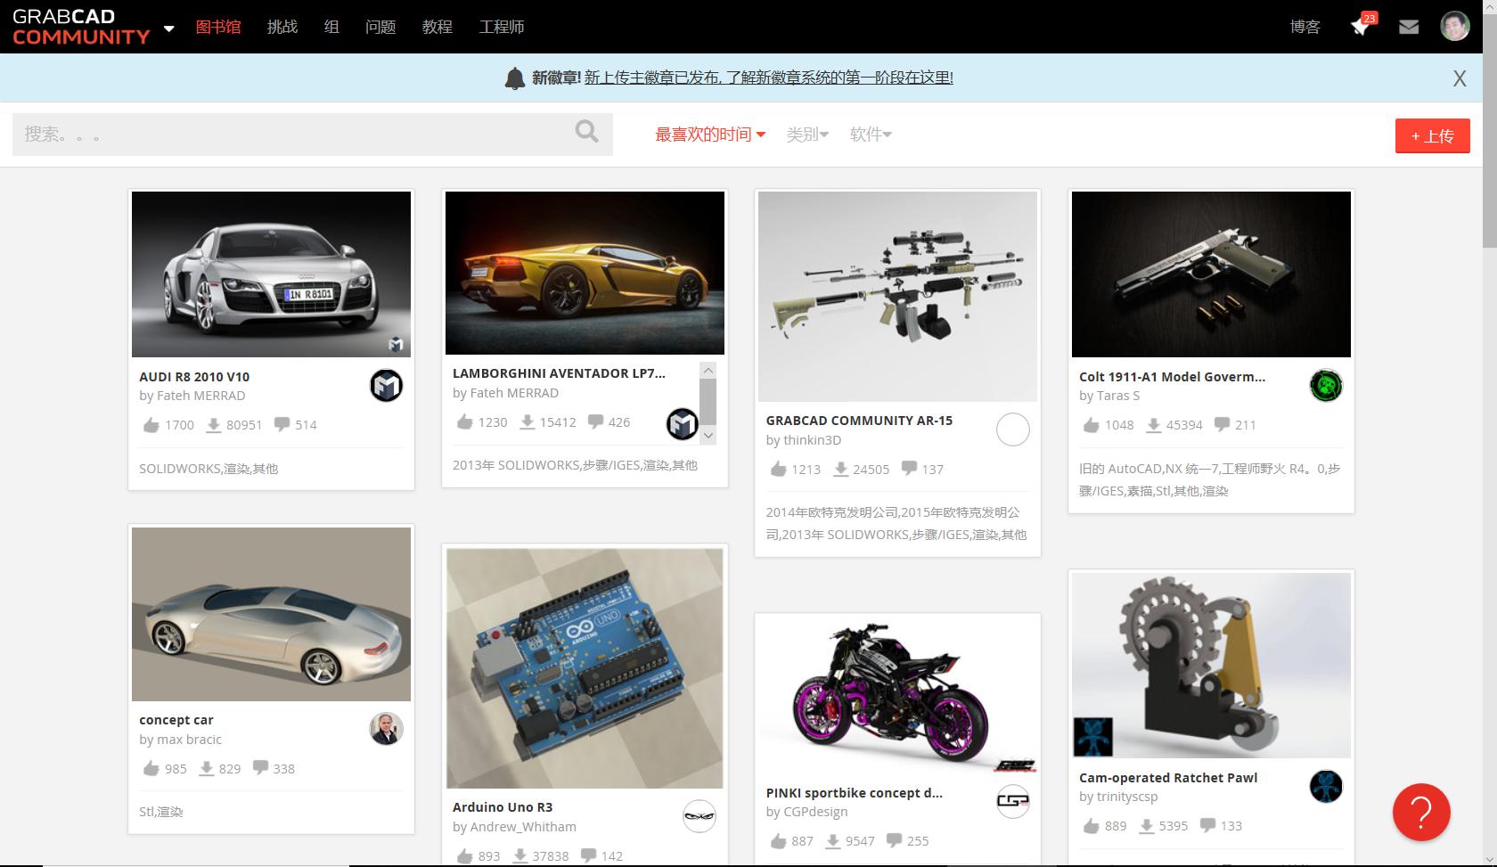
Task: Open the search magnifier icon
Action: tap(586, 132)
